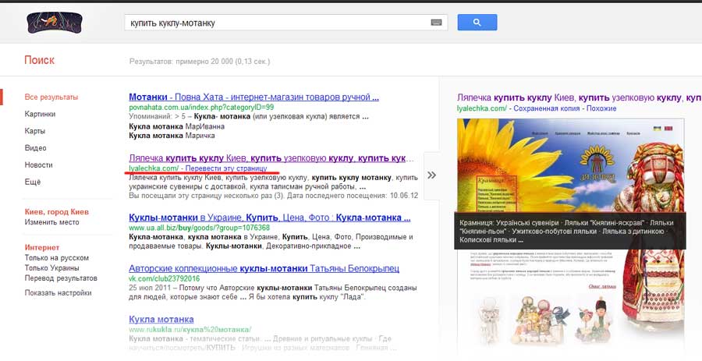Filter results Только Украины

(x=51, y=268)
